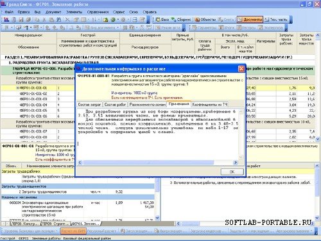Switch to the ТЕР09 bottom document tab
The image size is (321, 241).
[56, 224]
